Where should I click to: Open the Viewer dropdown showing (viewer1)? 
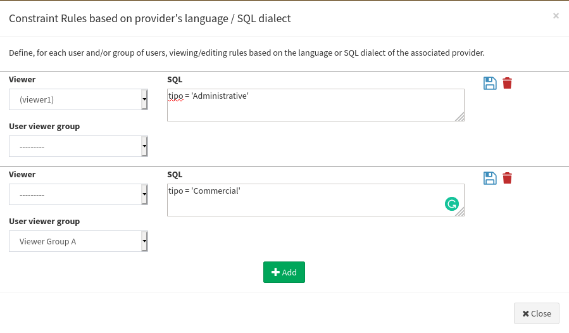pyautogui.click(x=78, y=99)
